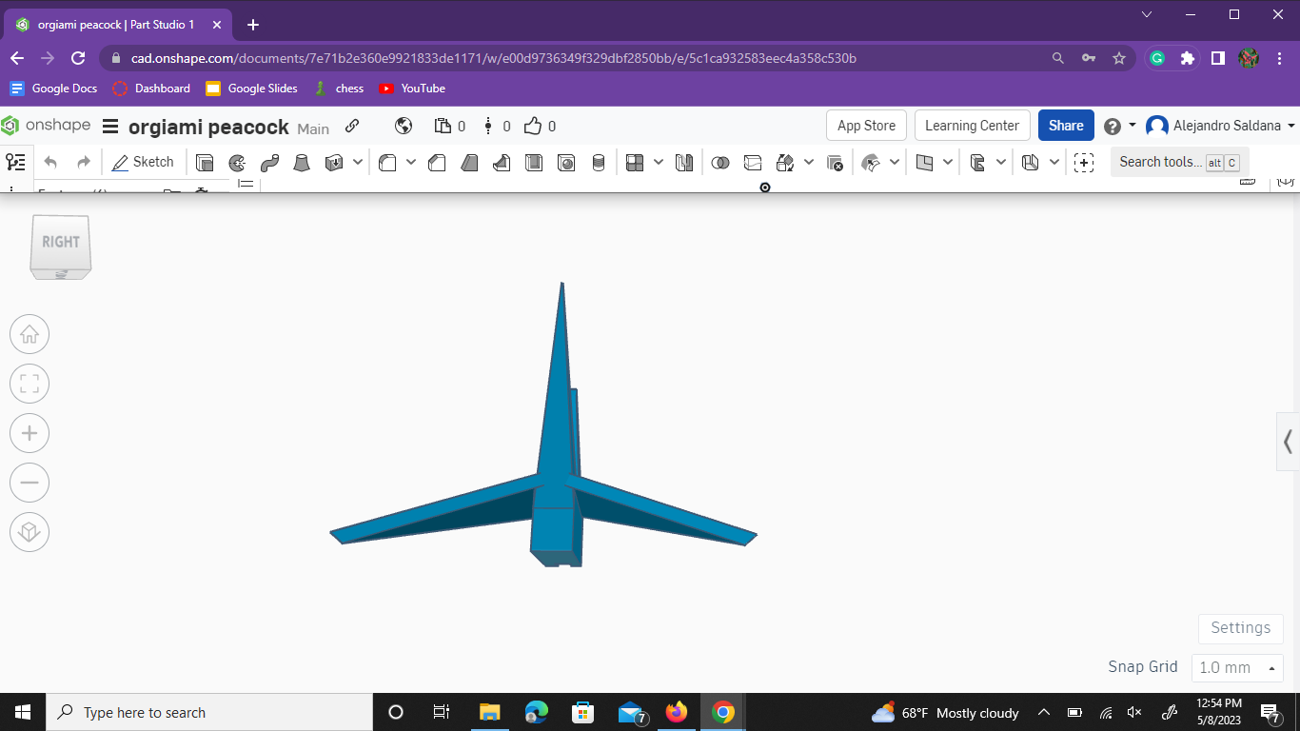The width and height of the screenshot is (1300, 731).
Task: Select the Extrude tool
Action: point(205,163)
